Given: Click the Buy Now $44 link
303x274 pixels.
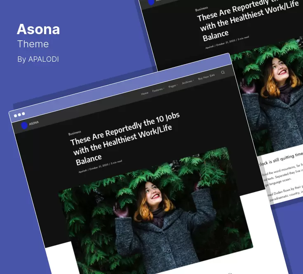Looking at the screenshot, I should click(x=206, y=77).
